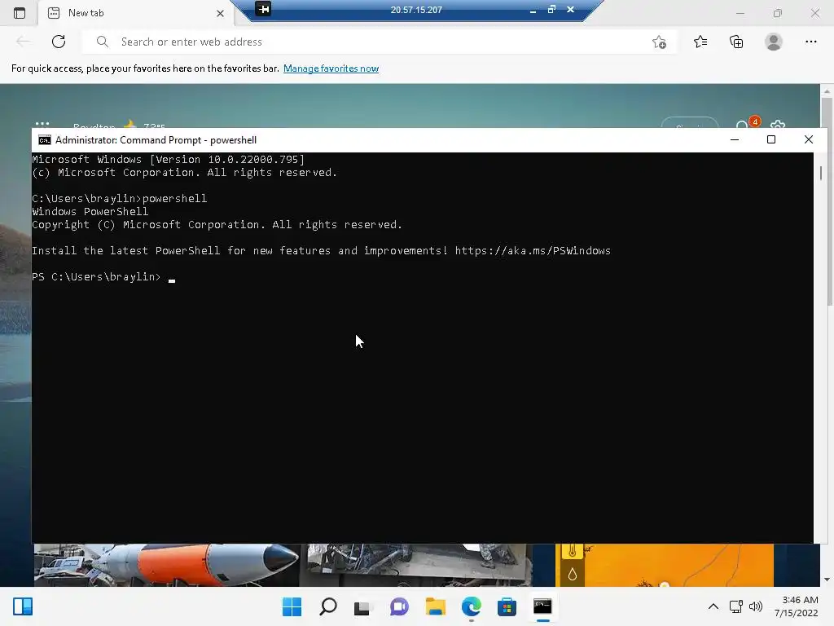This screenshot has width=834, height=626.
Task: Show hidden system tray icons chevron
Action: coord(713,606)
